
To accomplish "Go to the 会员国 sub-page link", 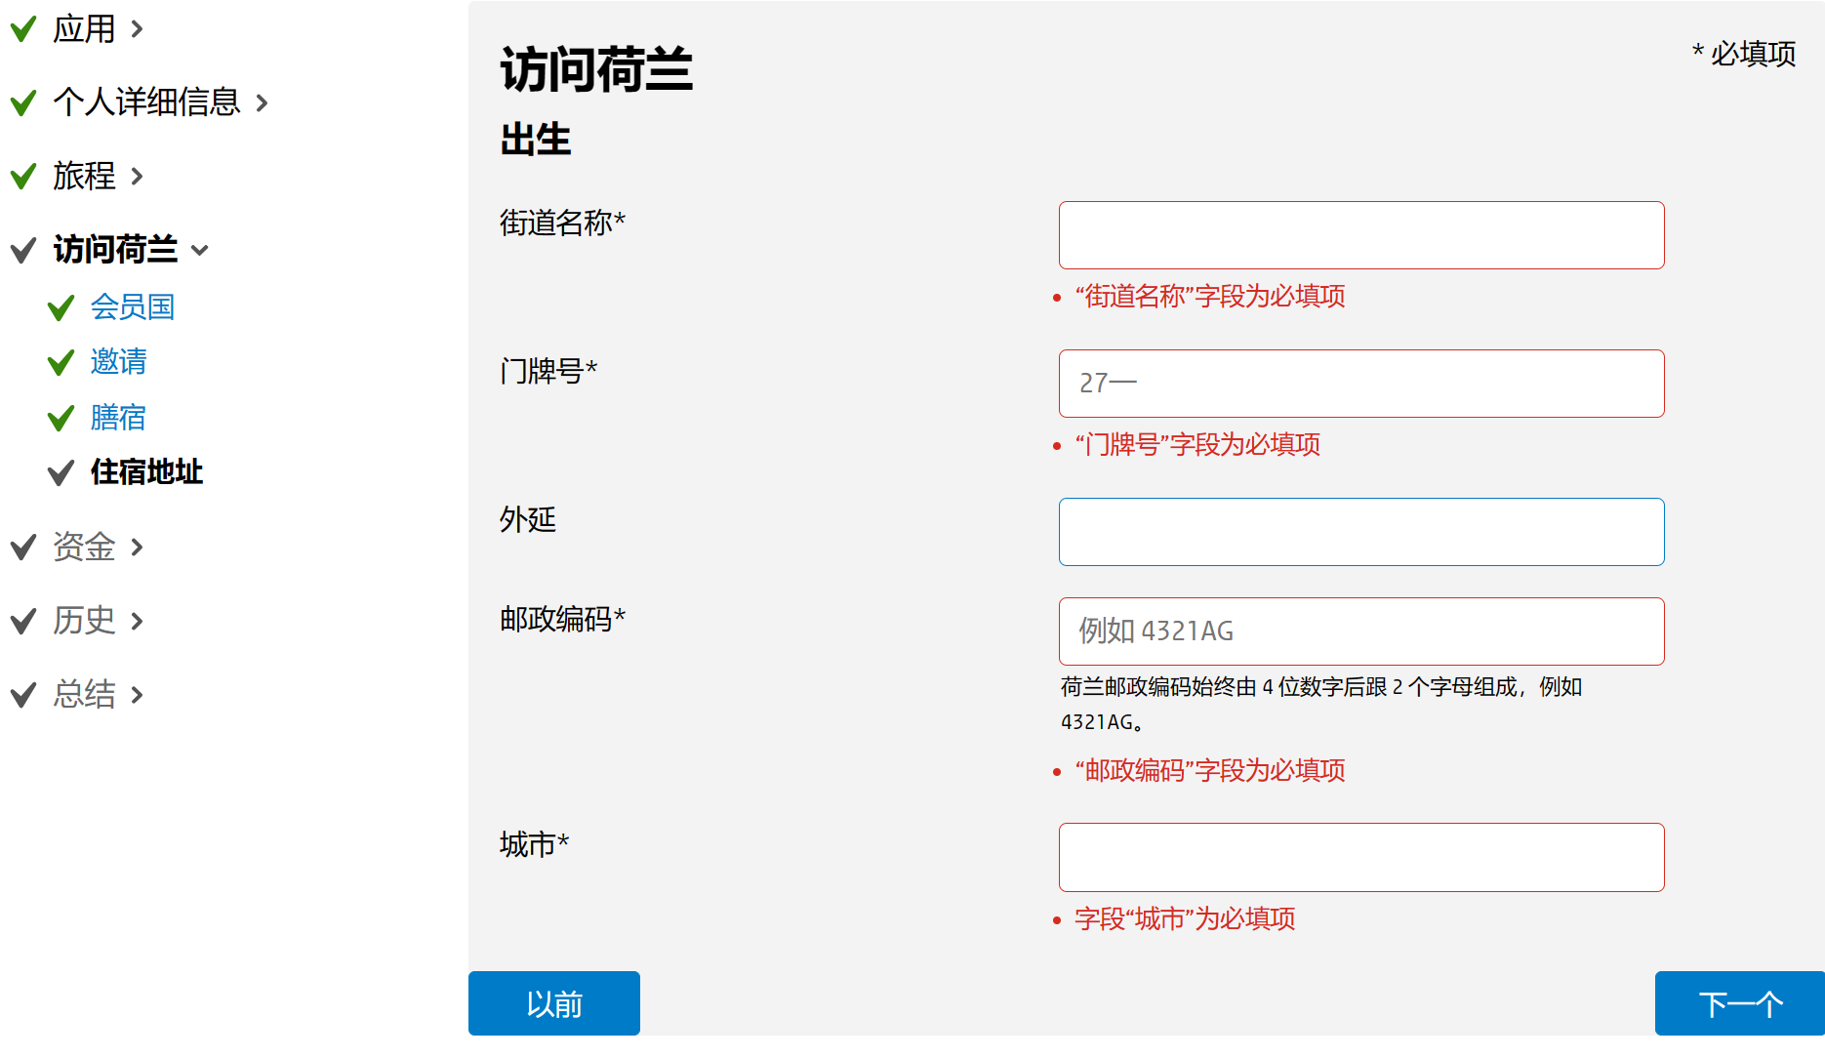I will tap(133, 307).
